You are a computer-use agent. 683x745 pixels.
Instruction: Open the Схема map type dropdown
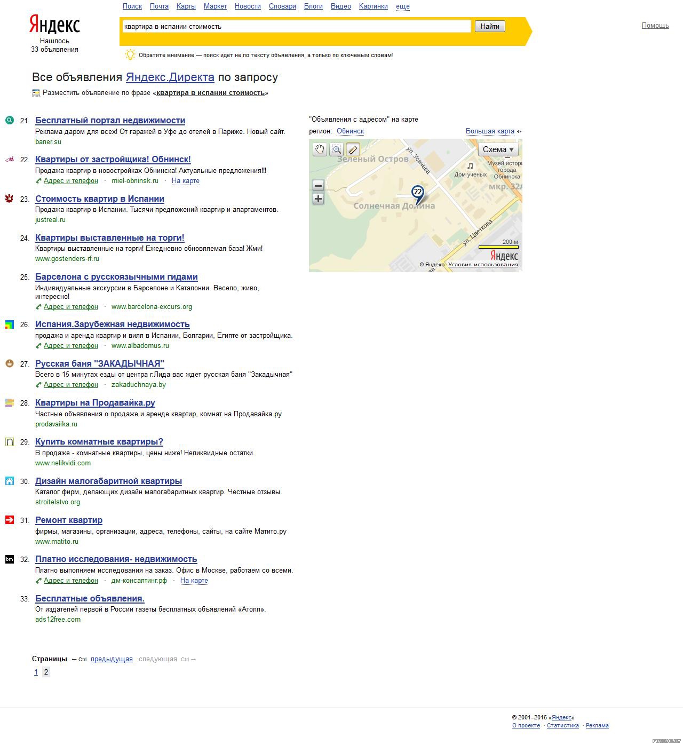[x=498, y=149]
